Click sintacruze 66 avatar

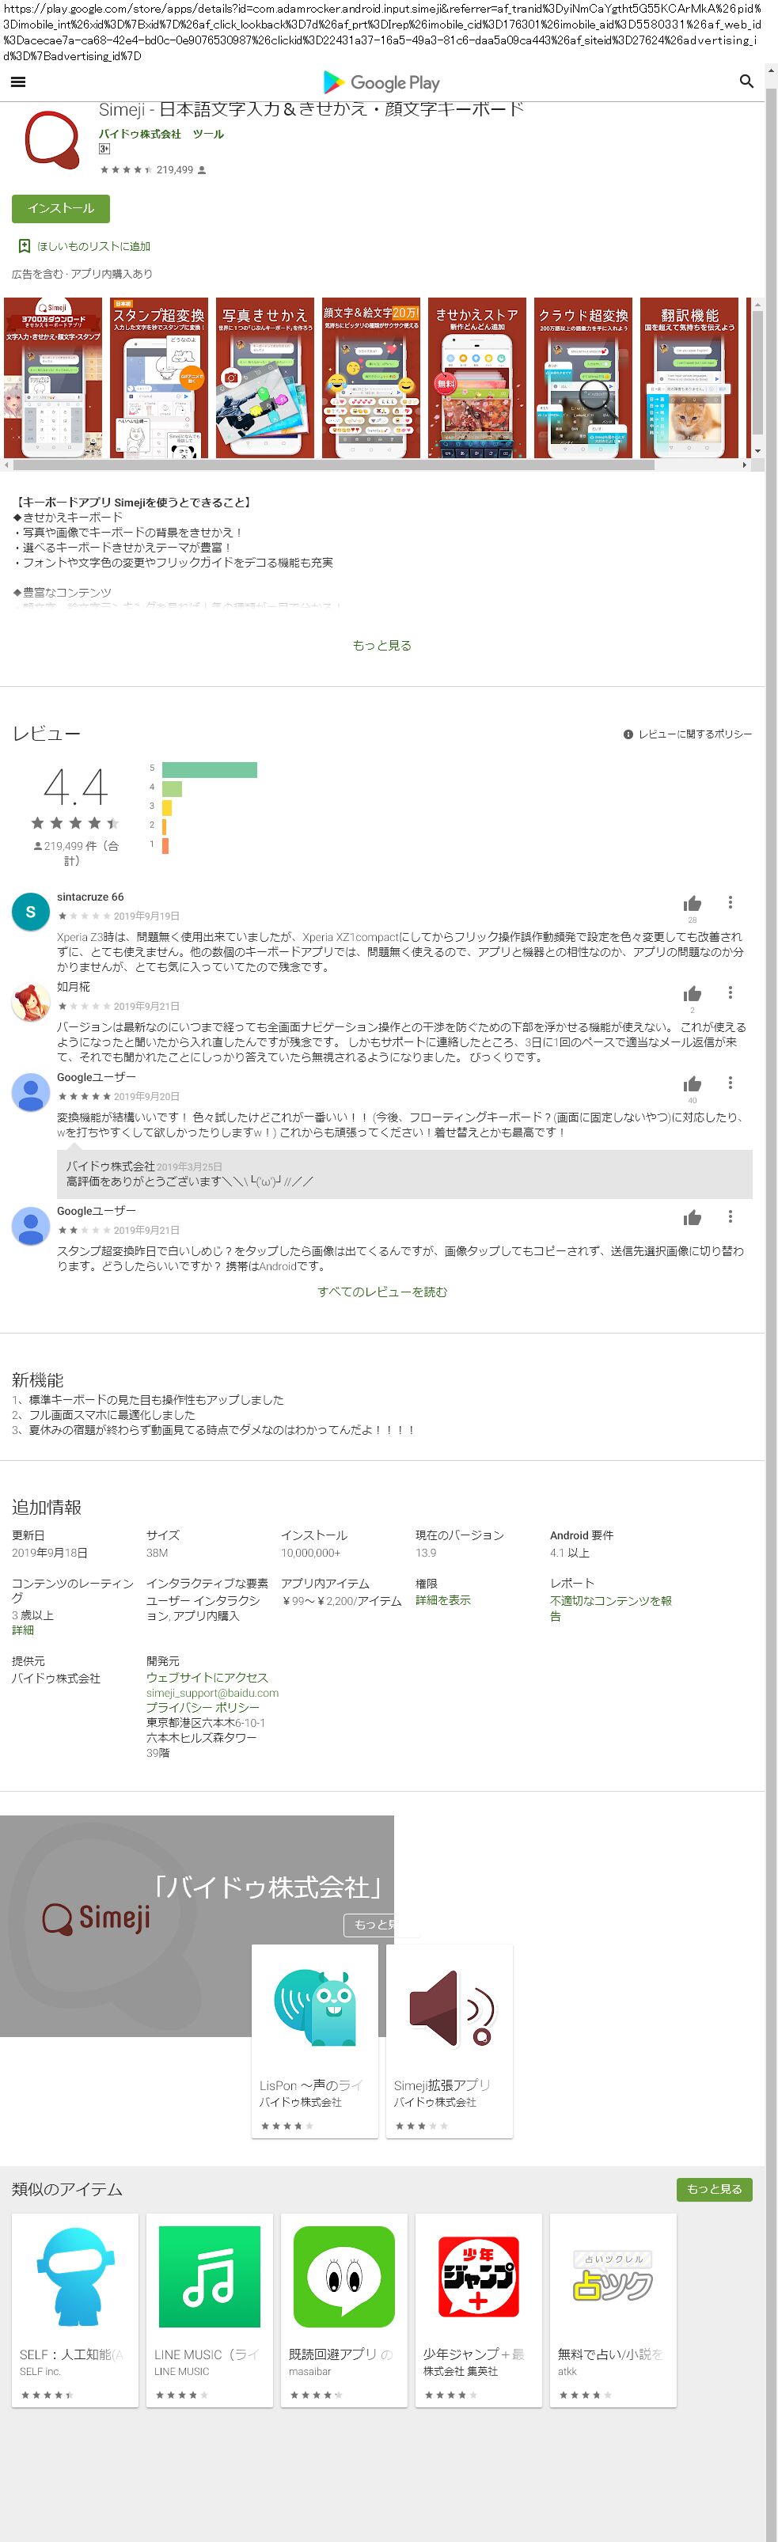[x=31, y=912]
